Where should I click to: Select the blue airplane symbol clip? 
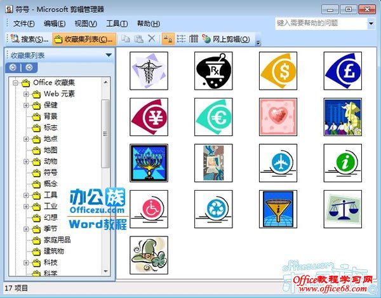click(x=278, y=163)
